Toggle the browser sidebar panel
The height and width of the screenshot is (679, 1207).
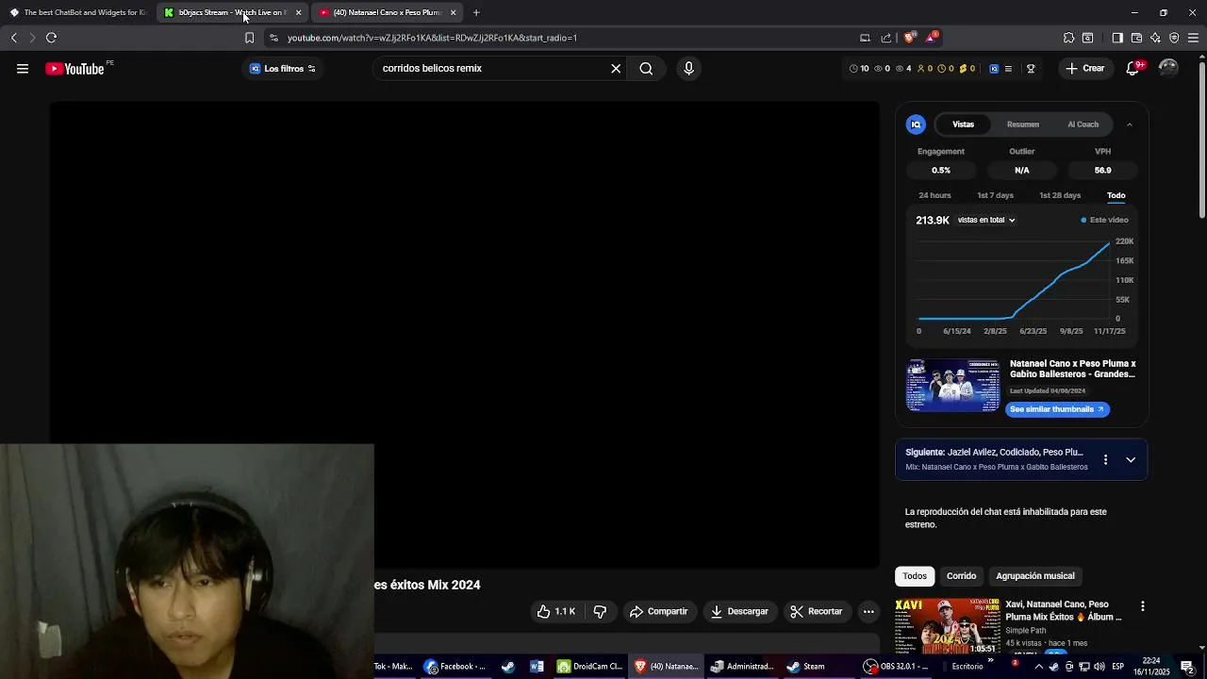coord(1117,38)
